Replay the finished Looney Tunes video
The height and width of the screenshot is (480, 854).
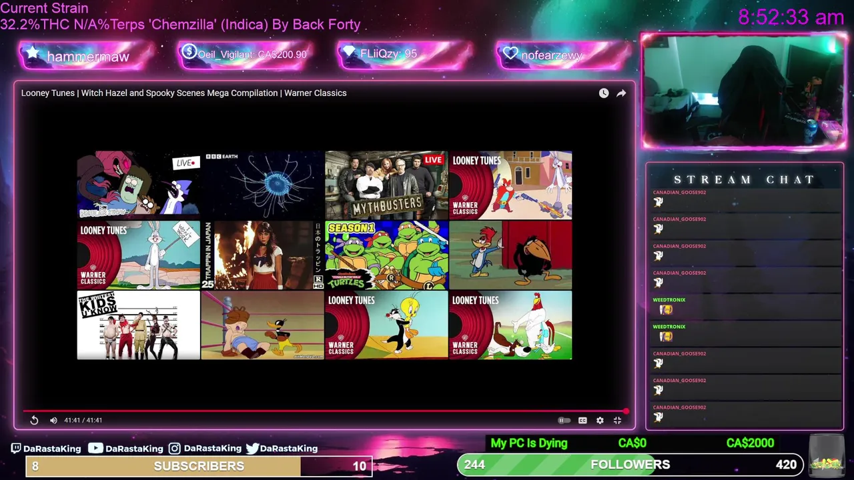tap(34, 420)
